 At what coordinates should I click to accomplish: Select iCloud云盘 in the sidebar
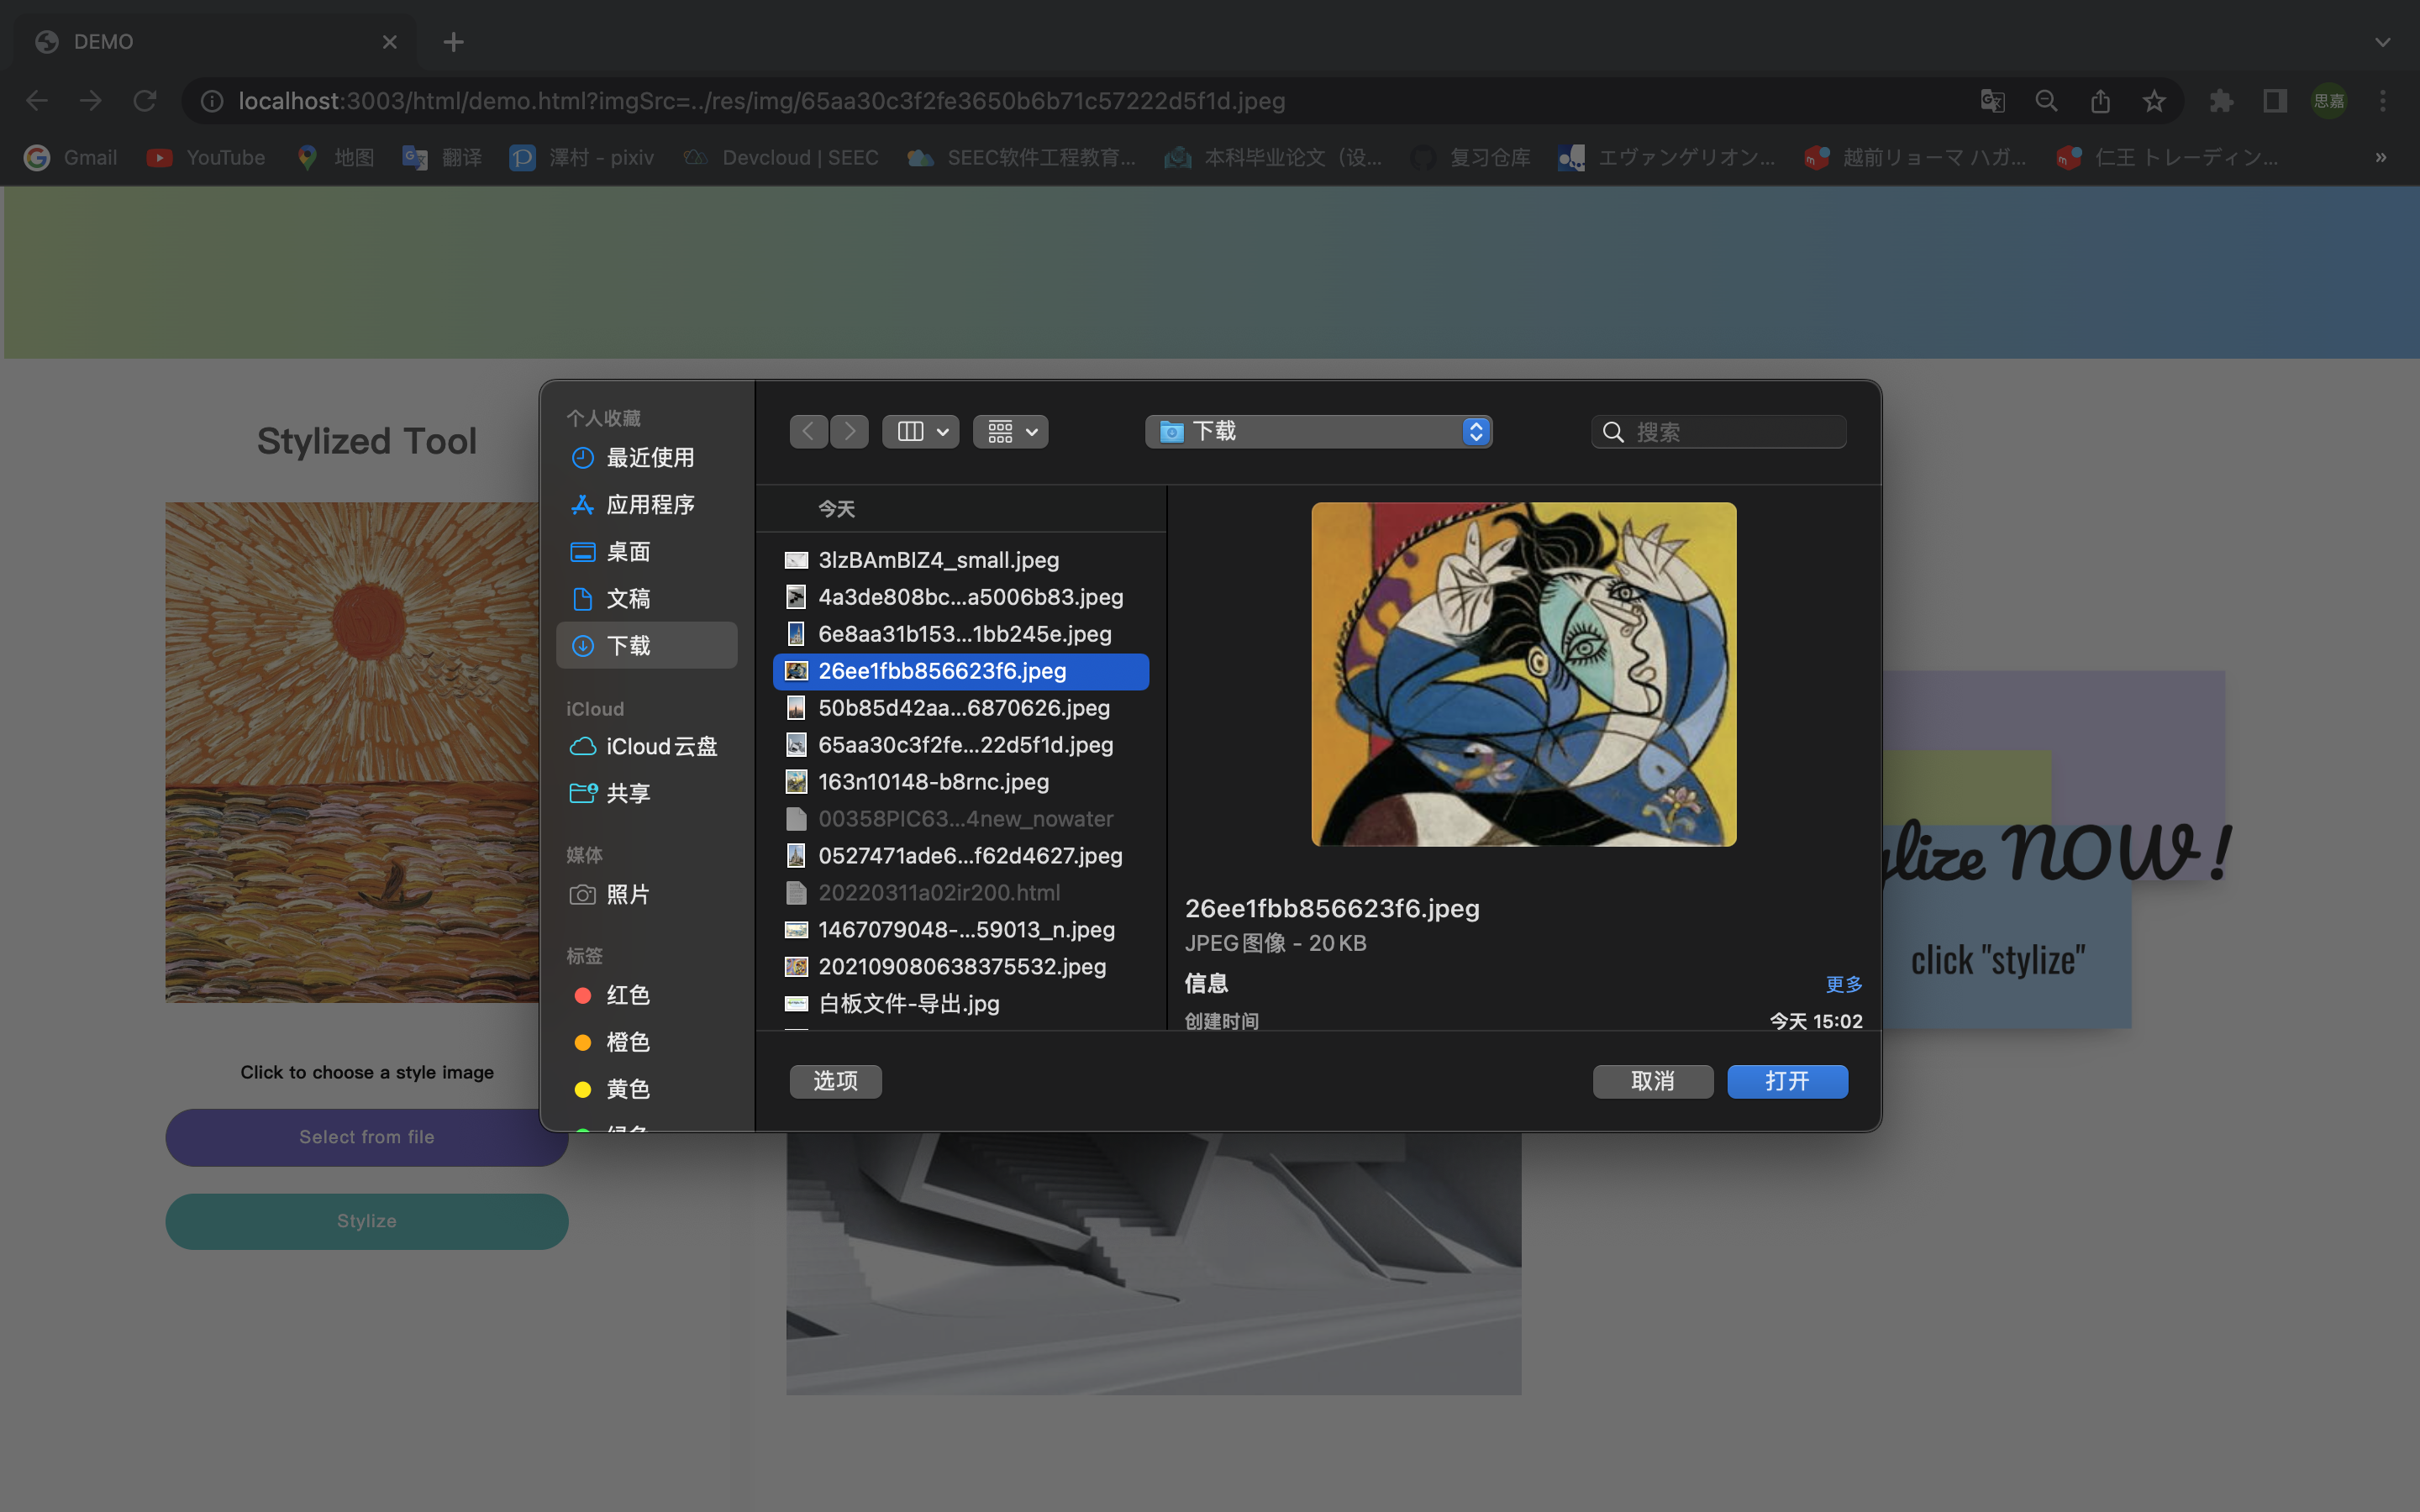660,747
